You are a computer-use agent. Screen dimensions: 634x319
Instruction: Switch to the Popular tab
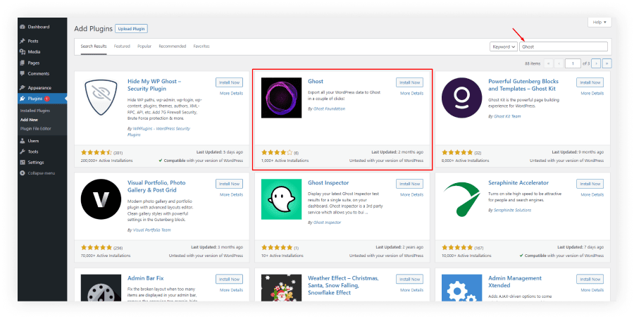pos(144,46)
